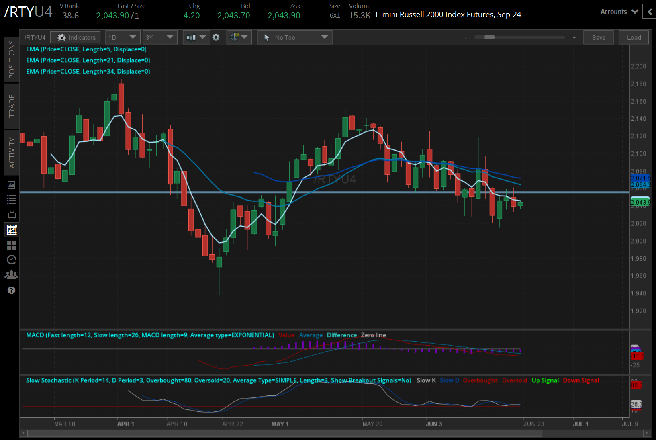
Task: Click the chart zoom slider handle
Action: (489, 37)
